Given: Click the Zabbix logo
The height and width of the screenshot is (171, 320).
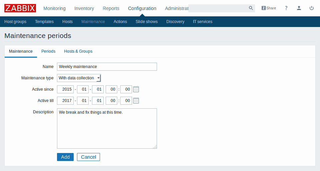Looking at the screenshot, I should [20, 8].
